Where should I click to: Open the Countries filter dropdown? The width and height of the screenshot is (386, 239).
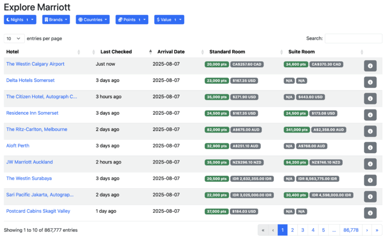[93, 20]
